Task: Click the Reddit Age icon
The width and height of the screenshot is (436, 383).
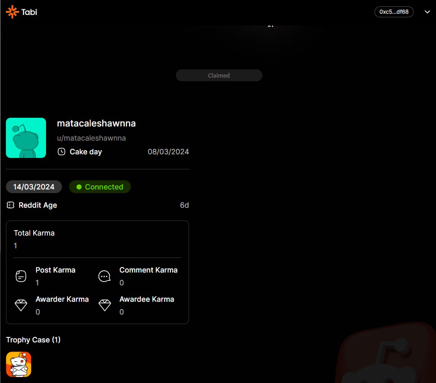Action: 10,205
